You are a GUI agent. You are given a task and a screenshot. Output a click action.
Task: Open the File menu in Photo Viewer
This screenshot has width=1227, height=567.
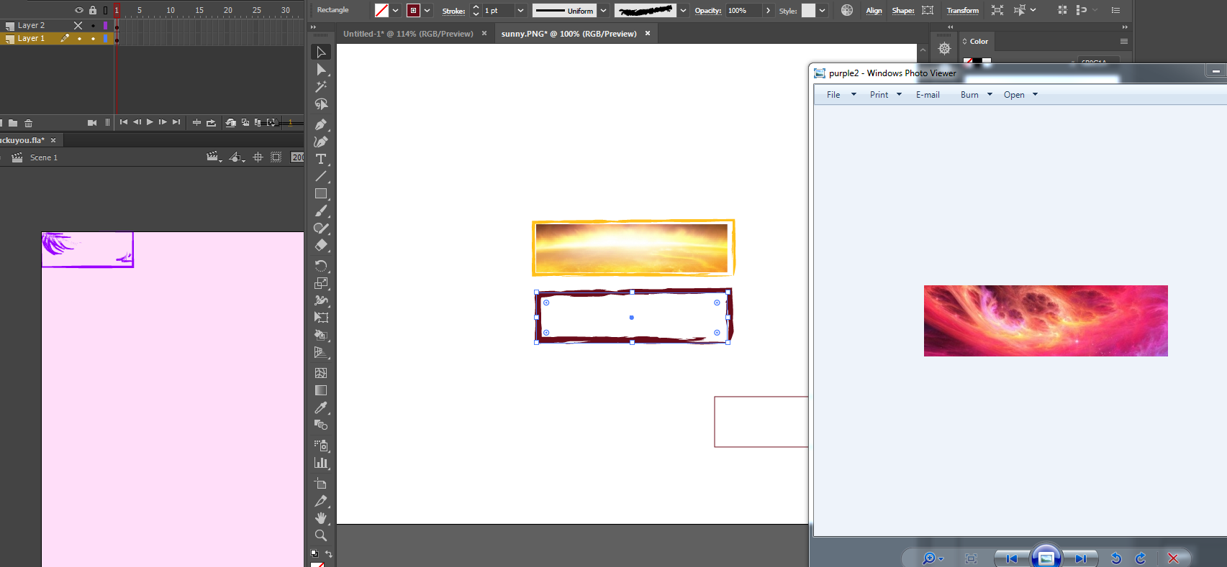tap(840, 95)
